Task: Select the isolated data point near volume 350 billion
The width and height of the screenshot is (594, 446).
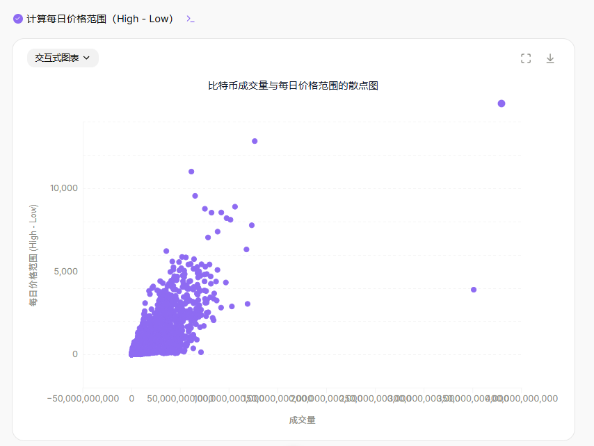Action: 474,290
